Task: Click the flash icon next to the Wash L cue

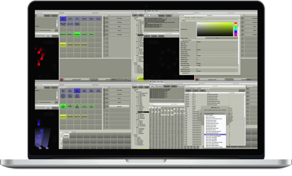Action: click(104, 27)
